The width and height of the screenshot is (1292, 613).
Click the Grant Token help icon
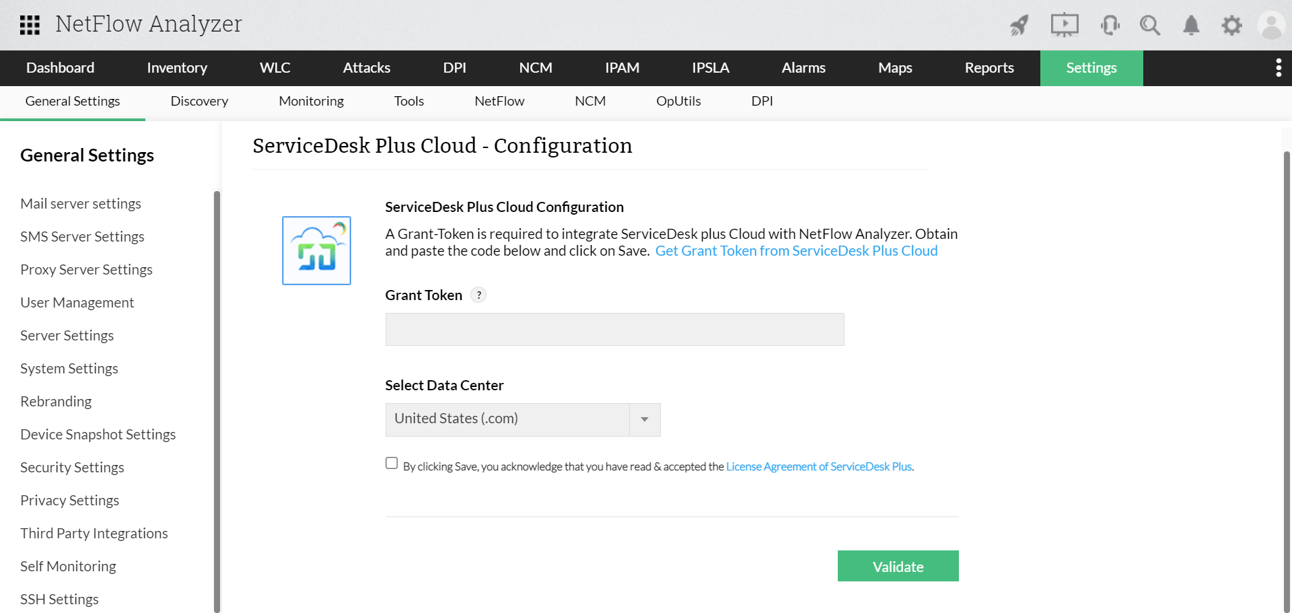click(478, 295)
